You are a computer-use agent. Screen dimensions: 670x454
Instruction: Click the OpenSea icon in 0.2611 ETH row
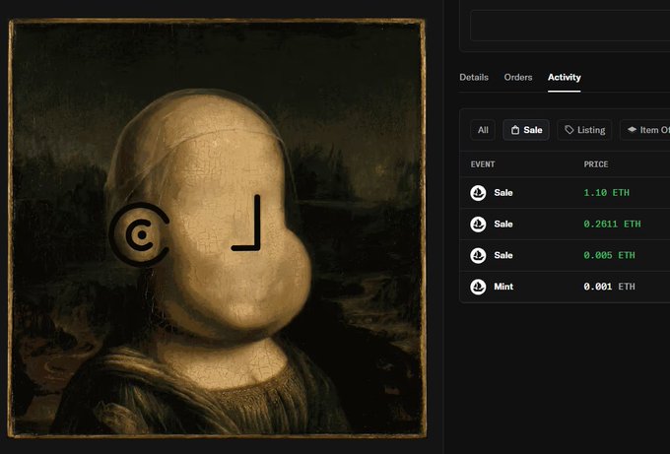click(x=478, y=224)
